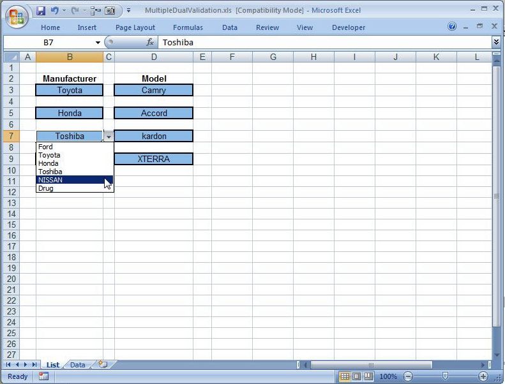Open the Home ribbon tab

50,27
